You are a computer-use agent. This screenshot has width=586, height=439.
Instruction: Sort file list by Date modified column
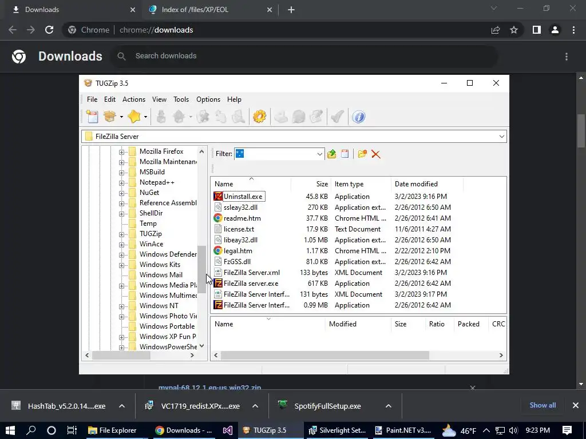(x=427, y=183)
